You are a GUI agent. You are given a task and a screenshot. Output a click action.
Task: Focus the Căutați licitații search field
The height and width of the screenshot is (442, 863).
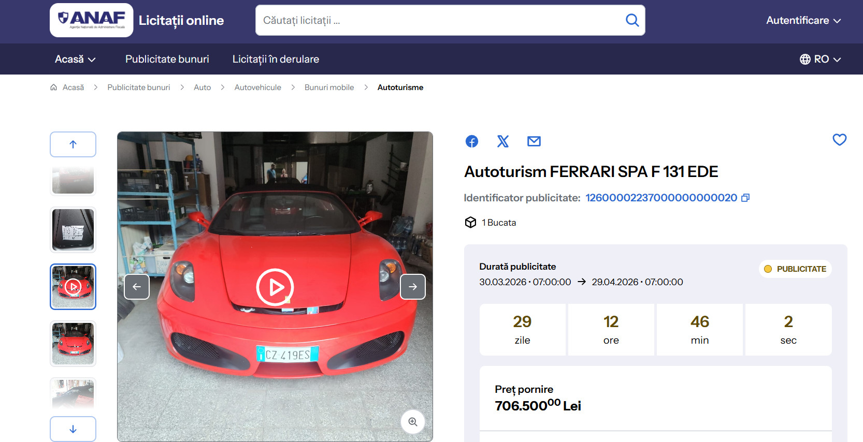tap(440, 20)
